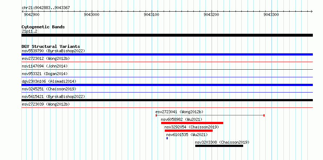323x160 pixels.
Task: Open nsv6101535 (Wu2021) variant label
Action: [187, 135]
